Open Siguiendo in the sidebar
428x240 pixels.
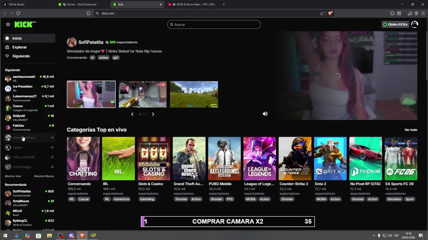(x=29, y=56)
